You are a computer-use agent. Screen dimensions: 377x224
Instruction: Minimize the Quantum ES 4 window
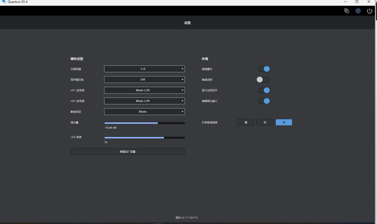(345, 2)
